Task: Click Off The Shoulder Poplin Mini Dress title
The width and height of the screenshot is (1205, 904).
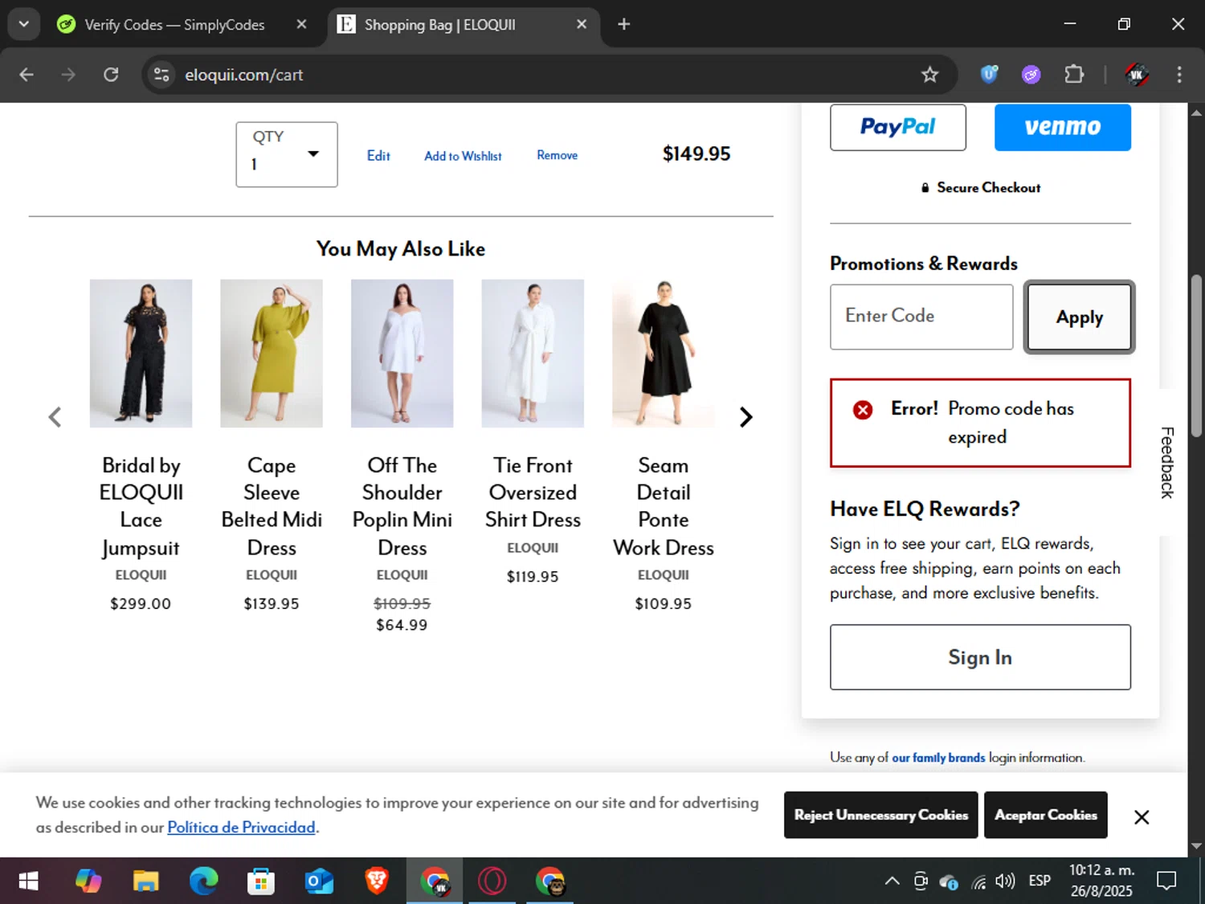Action: coord(402,507)
